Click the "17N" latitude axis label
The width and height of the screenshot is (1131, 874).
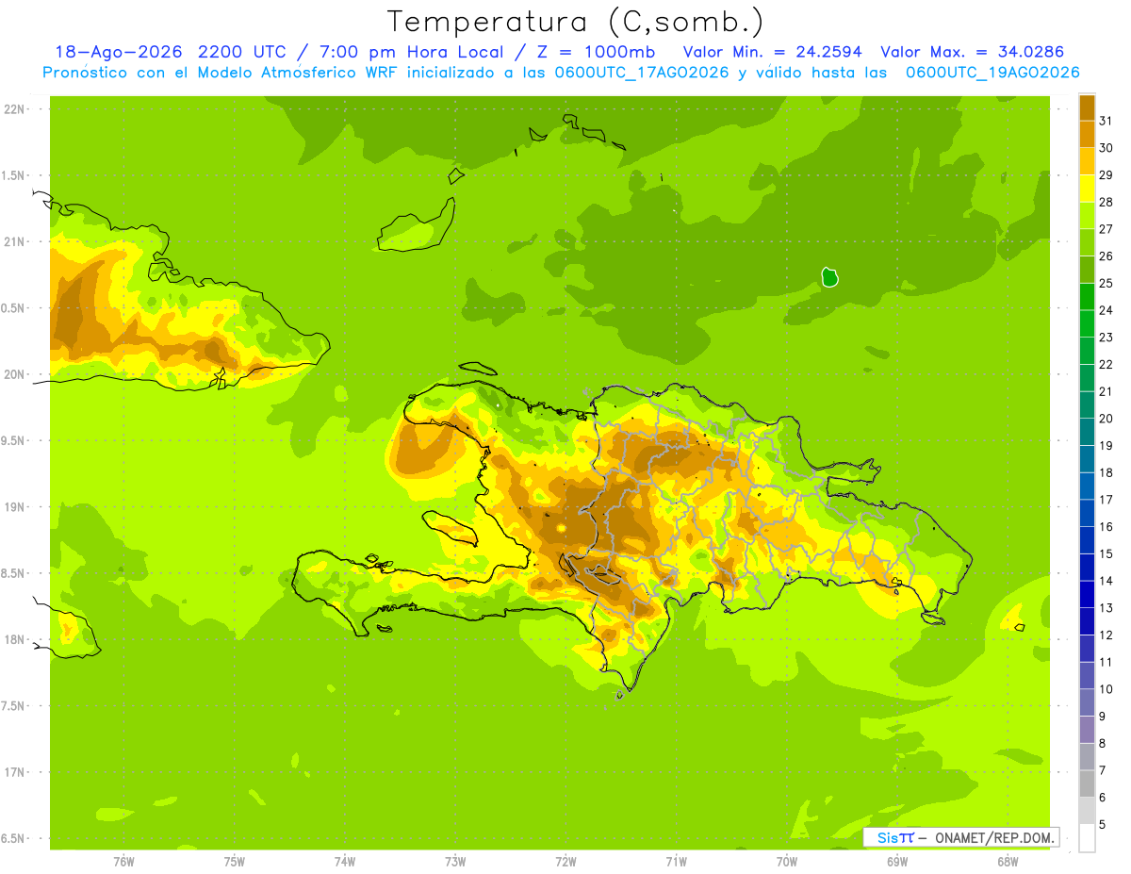(x=15, y=772)
